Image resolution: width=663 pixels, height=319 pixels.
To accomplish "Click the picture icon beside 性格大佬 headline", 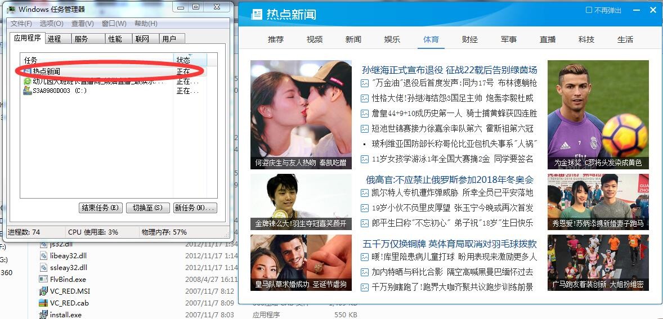I will click(365, 98).
